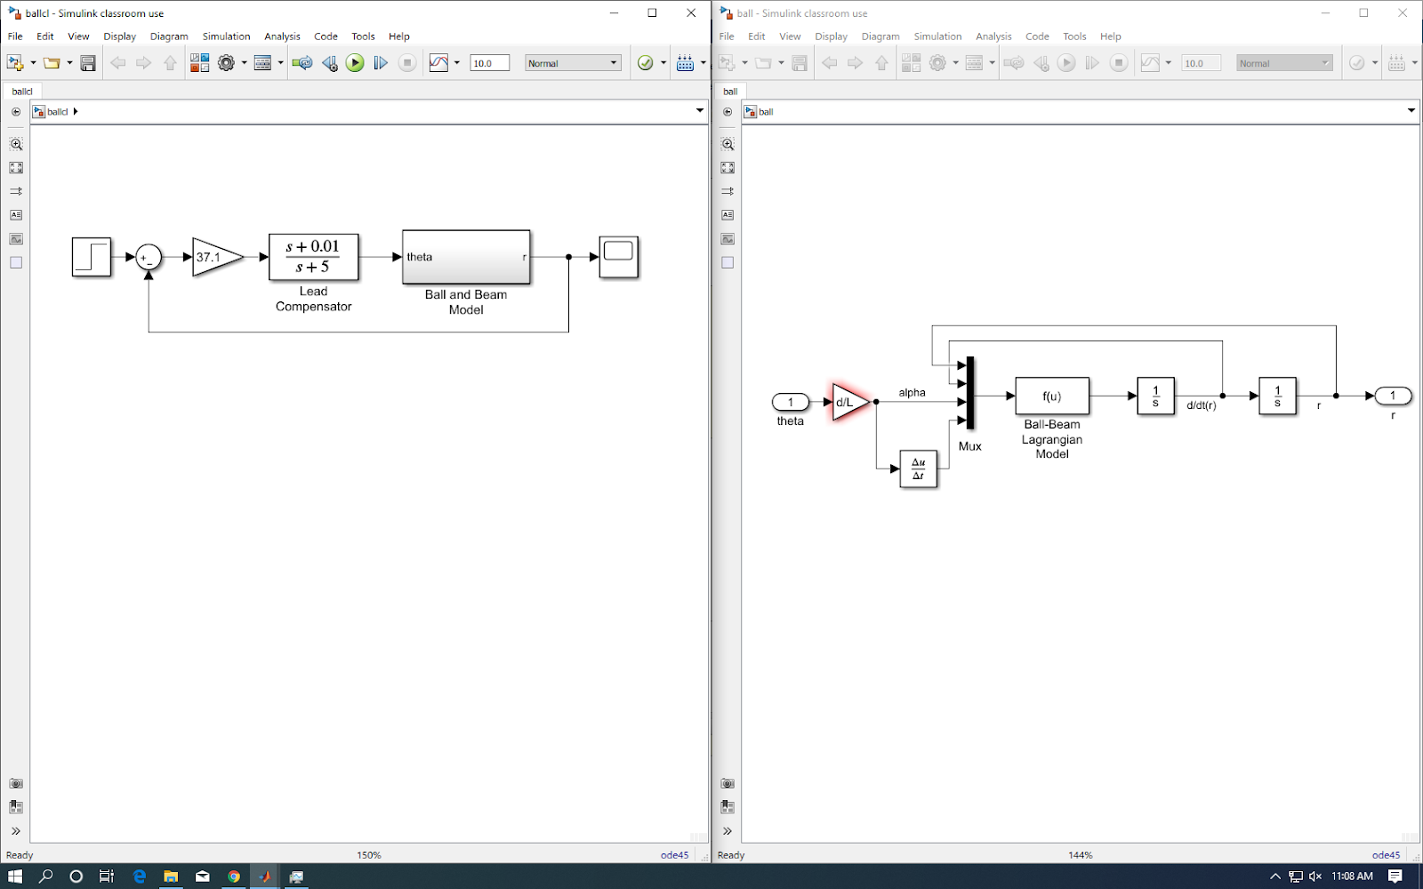This screenshot has width=1423, height=889.
Task: Run the ballcl simulation with green play button
Action: tap(355, 63)
